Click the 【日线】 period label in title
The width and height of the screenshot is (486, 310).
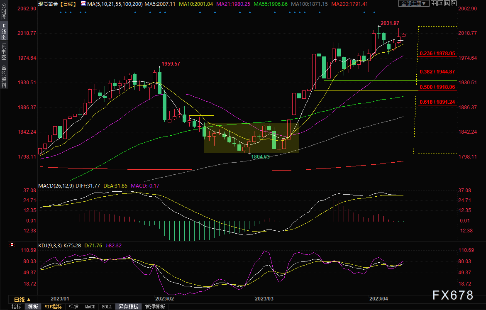point(68,4)
